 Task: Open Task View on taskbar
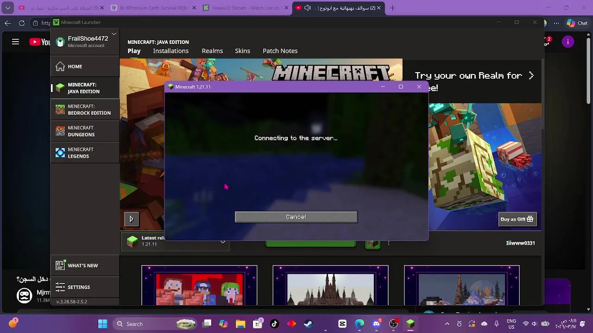207,324
